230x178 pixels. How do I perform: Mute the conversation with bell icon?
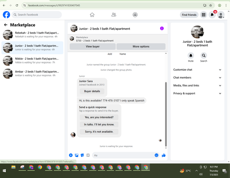pos(191,56)
